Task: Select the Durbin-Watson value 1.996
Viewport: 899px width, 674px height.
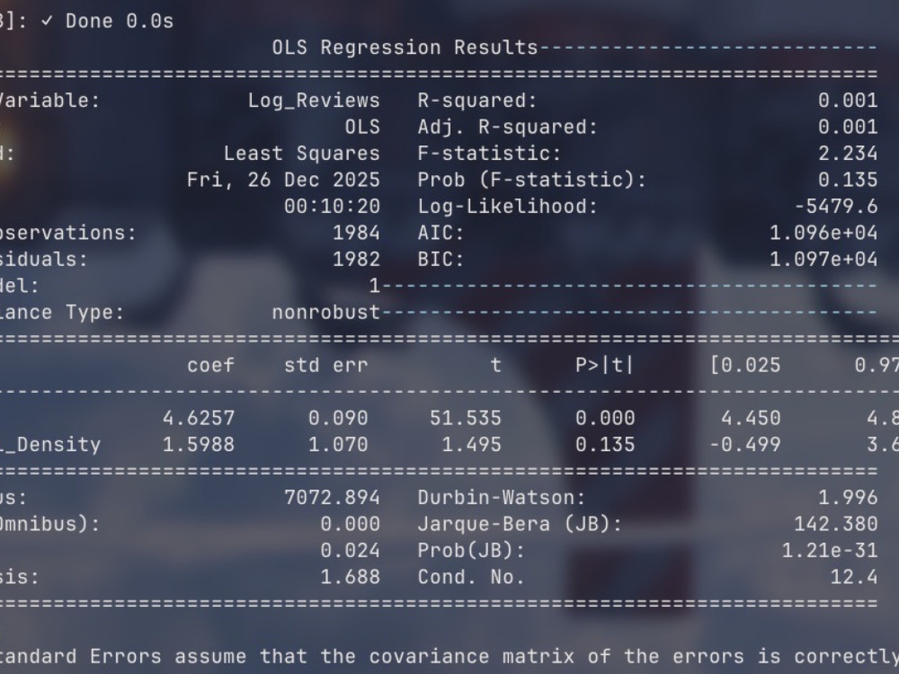Action: point(848,498)
